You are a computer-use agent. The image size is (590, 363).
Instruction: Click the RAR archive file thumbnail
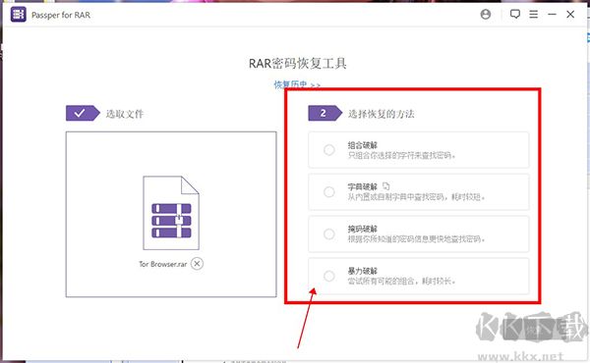tap(171, 213)
